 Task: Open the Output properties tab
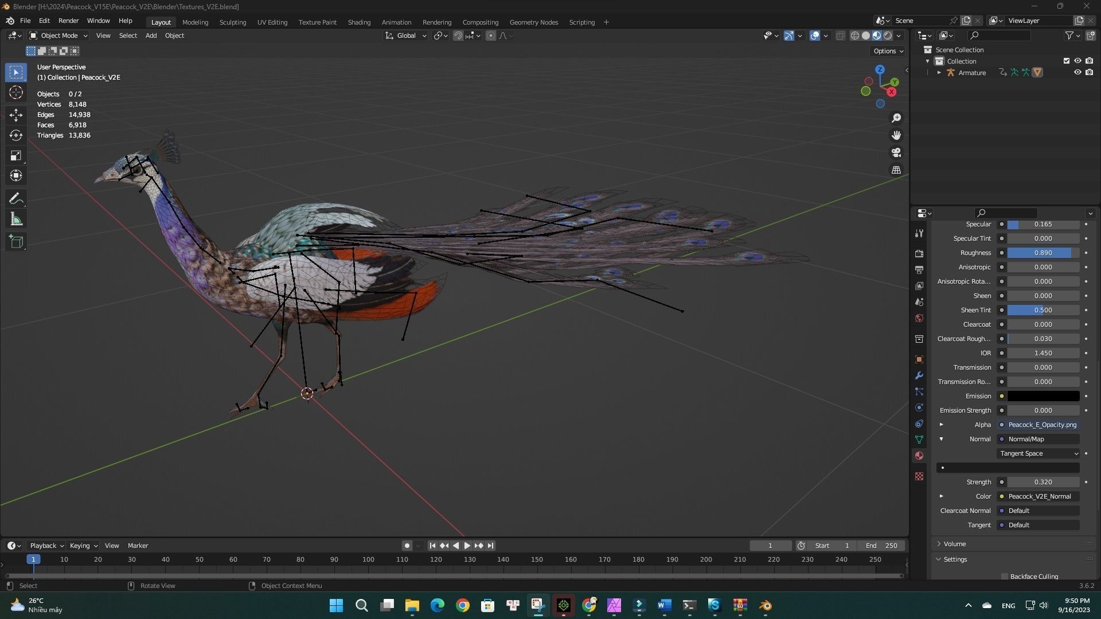click(919, 270)
